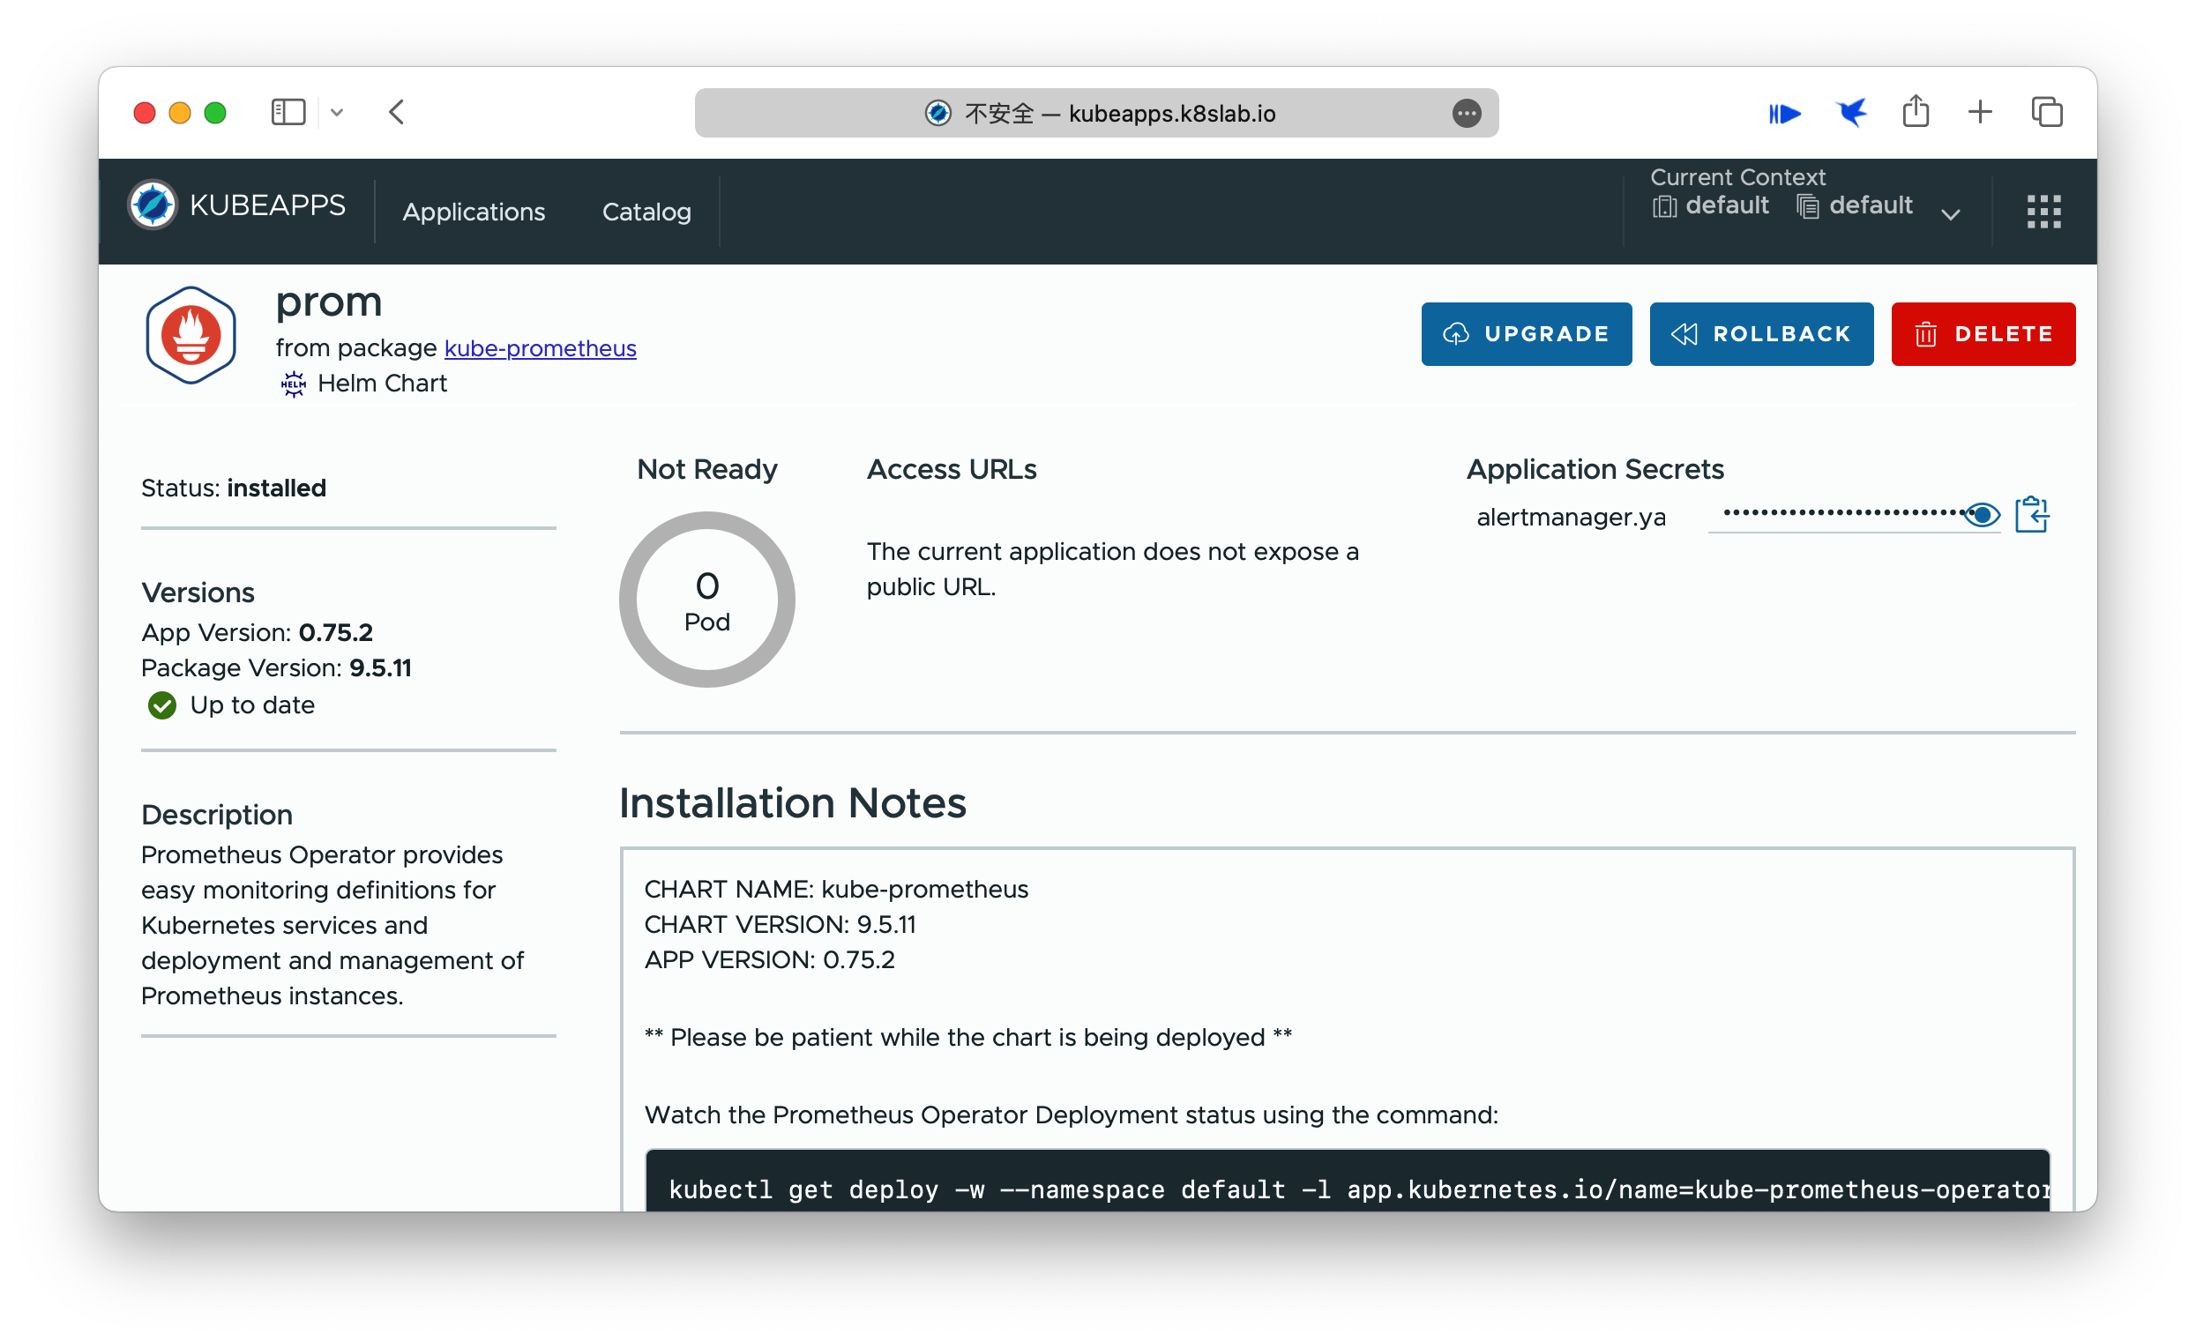Click the blue bird extension icon
The height and width of the screenshot is (1342, 2196).
pos(1852,112)
